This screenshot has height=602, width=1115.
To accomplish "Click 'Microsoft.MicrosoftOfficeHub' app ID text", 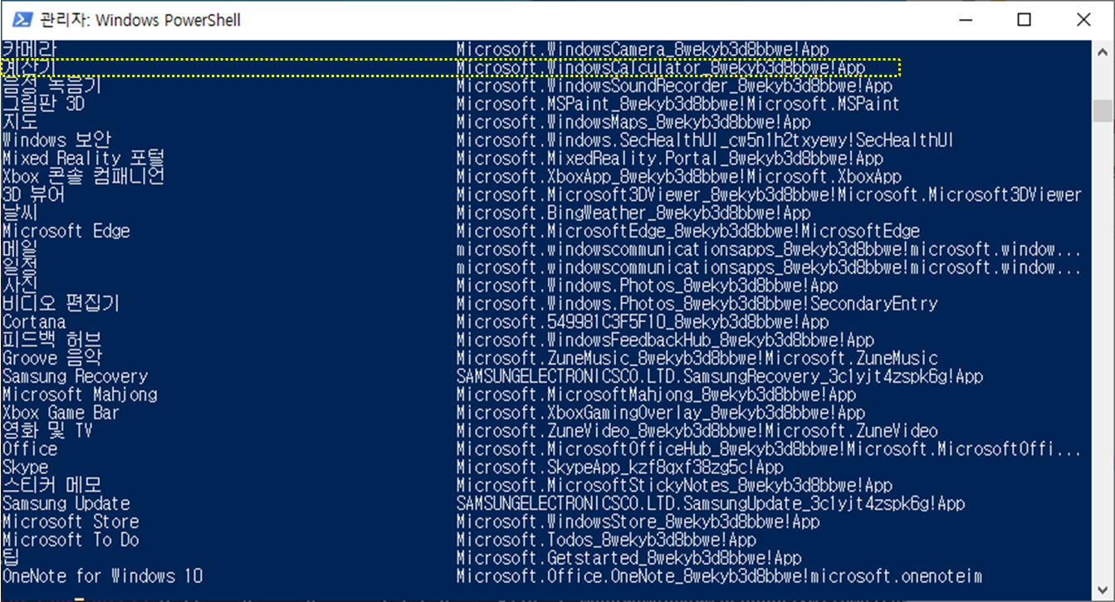I will click(770, 450).
